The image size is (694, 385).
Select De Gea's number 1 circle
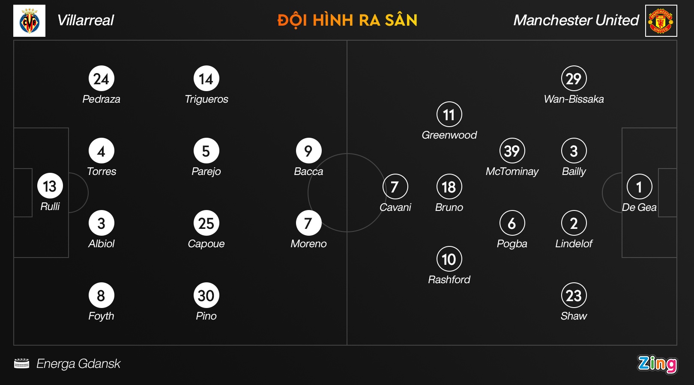(639, 187)
